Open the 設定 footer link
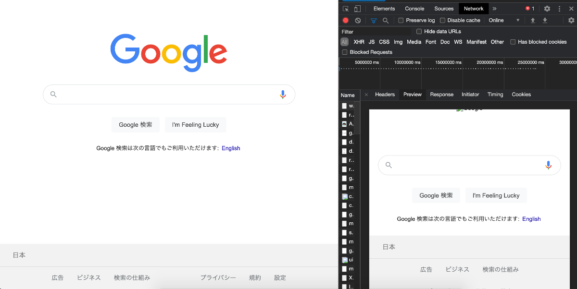Viewport: 577px width, 289px height. tap(280, 277)
